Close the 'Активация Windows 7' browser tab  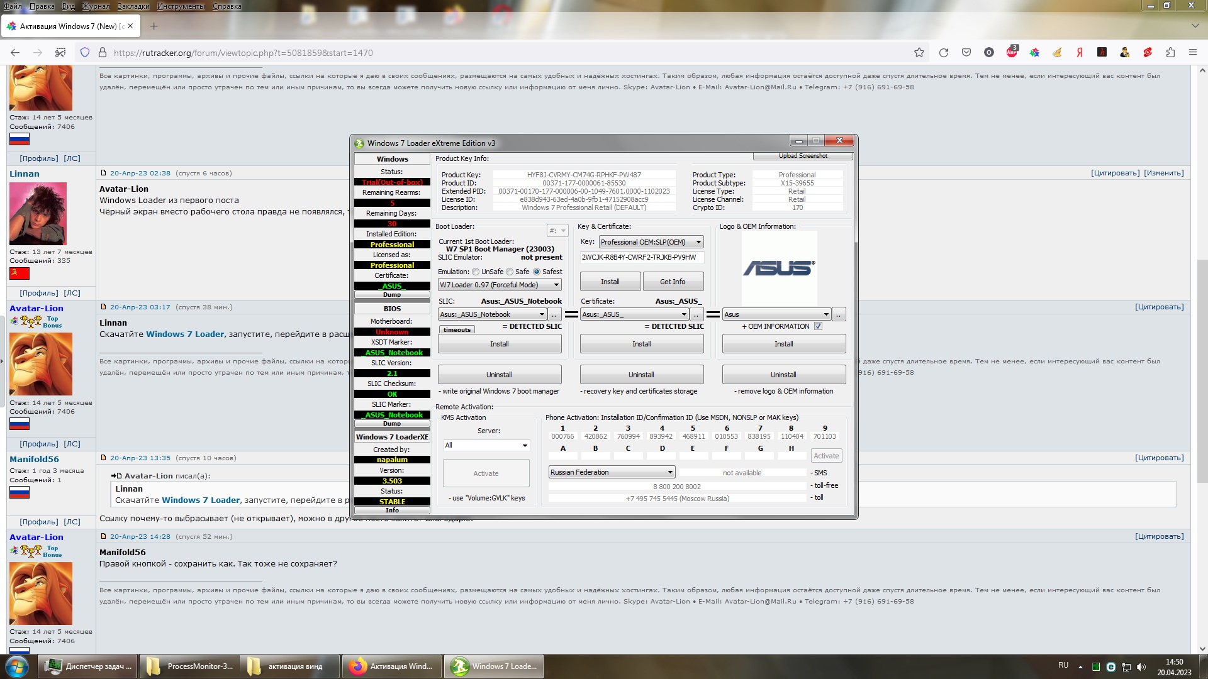(x=130, y=26)
